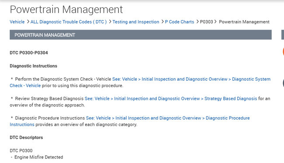Click the DTC P0300 text

pyautogui.click(x=21, y=150)
